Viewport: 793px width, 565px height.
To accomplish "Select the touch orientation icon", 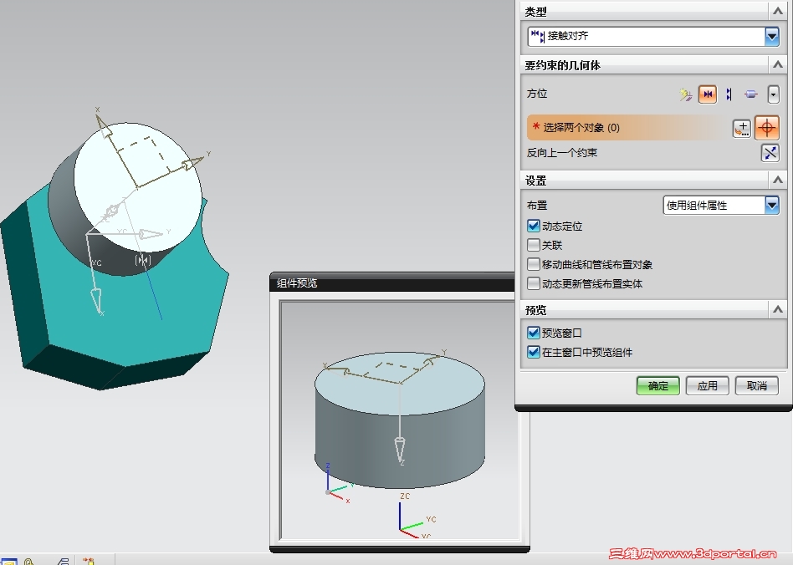I will tap(708, 94).
